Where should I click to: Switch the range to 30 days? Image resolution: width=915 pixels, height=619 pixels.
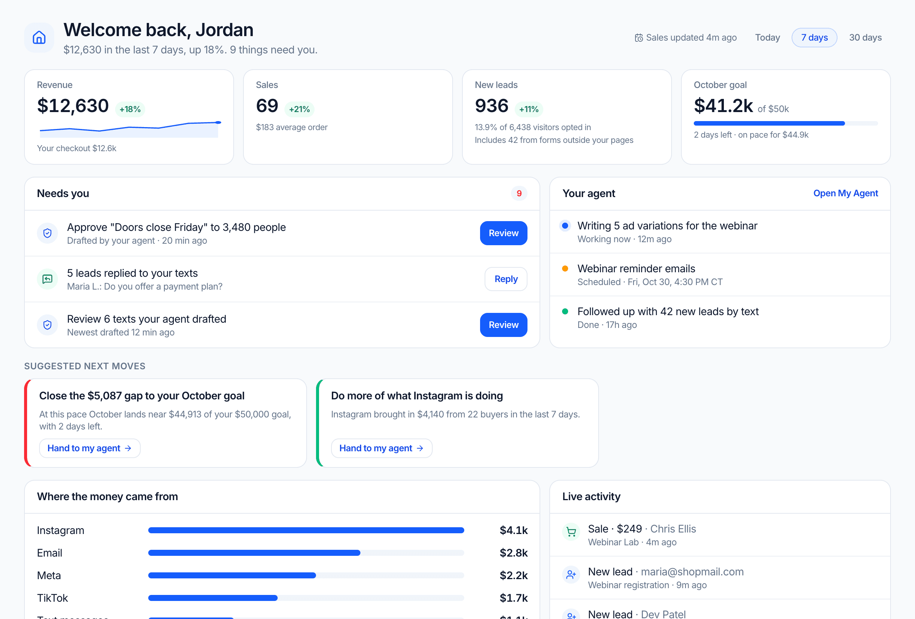[865, 38]
